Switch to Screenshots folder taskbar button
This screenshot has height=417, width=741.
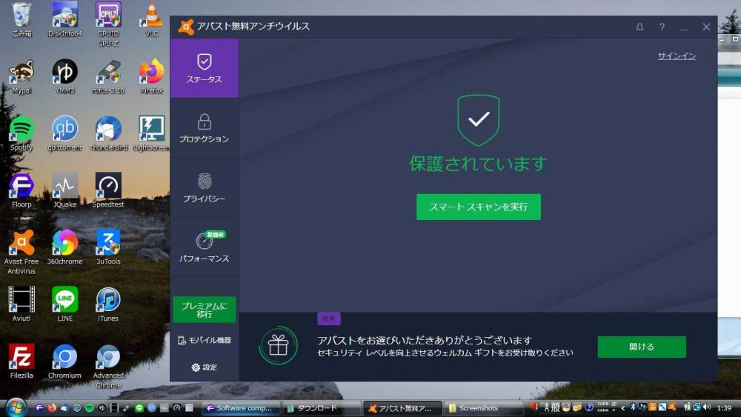pos(483,408)
